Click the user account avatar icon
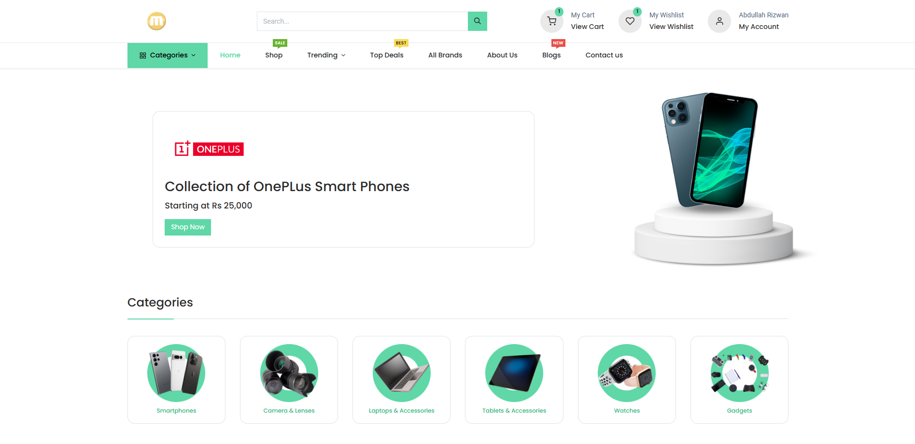 [x=719, y=21]
